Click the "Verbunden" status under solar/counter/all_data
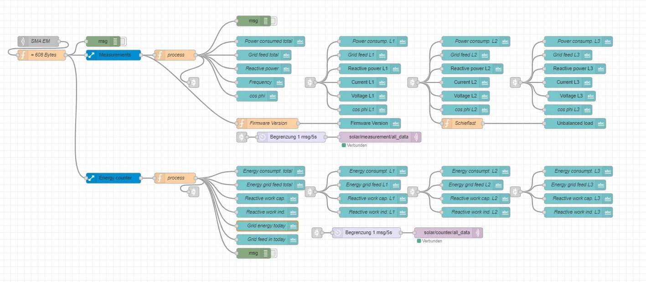The width and height of the screenshot is (646, 282). click(x=430, y=241)
